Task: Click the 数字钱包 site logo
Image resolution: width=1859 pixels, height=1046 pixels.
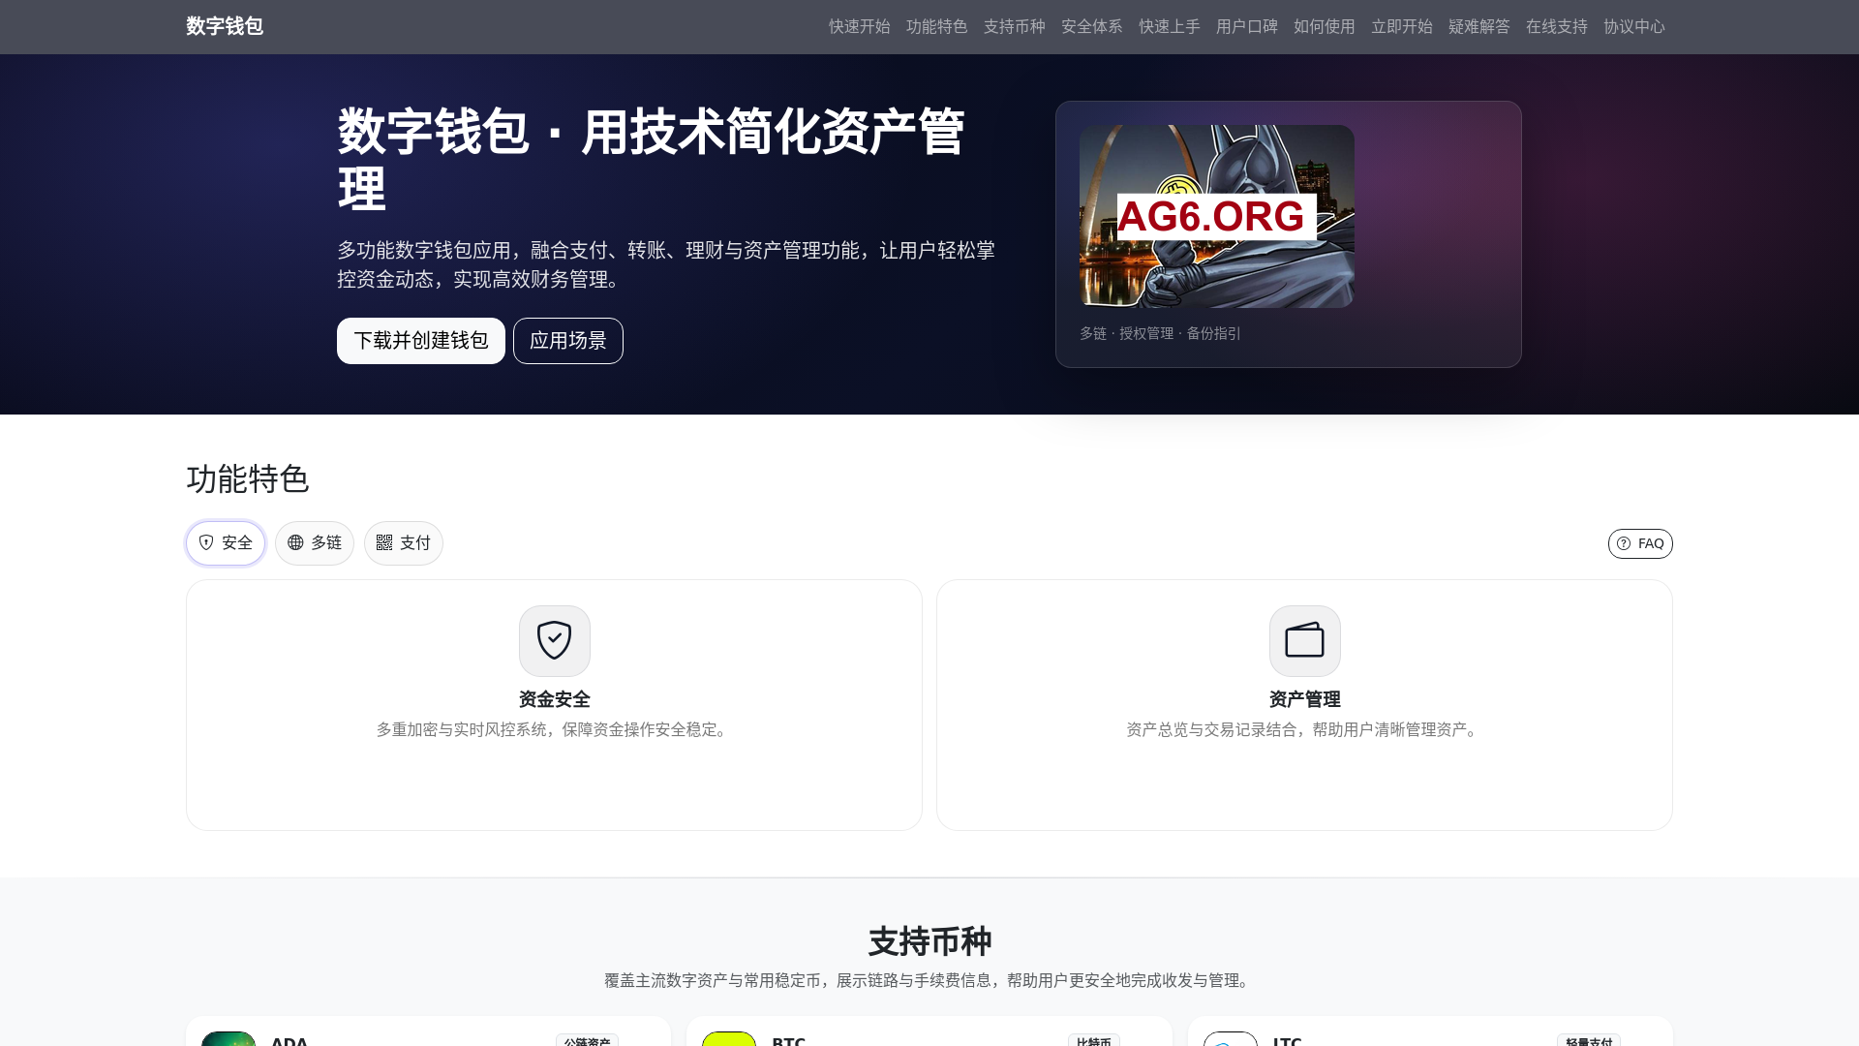Action: pyautogui.click(x=225, y=26)
